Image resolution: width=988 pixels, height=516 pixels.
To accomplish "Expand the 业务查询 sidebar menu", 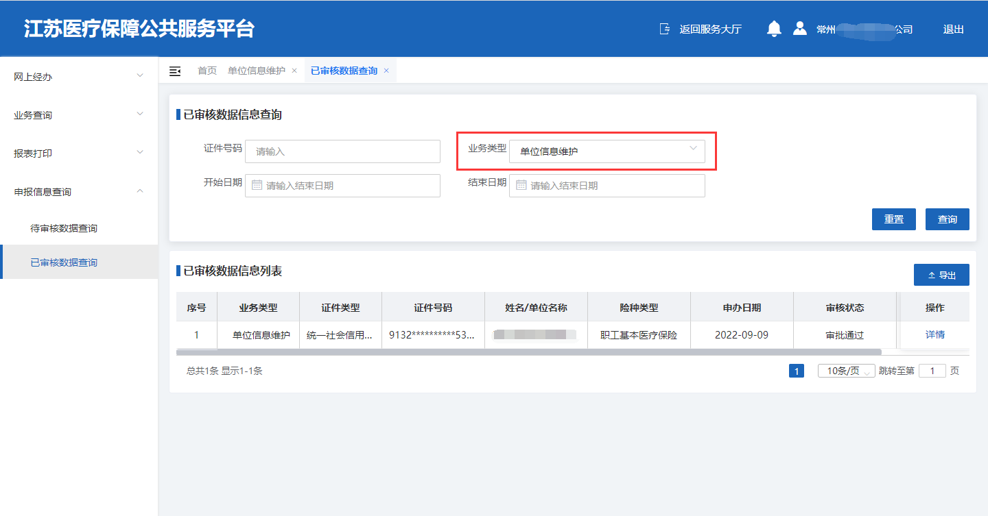I will [79, 115].
